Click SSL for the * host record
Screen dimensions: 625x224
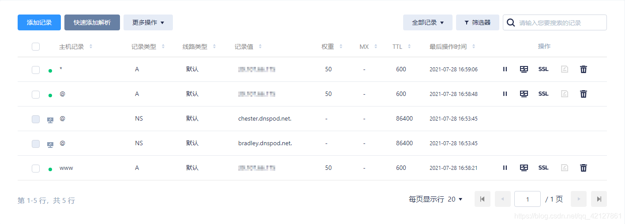[543, 69]
